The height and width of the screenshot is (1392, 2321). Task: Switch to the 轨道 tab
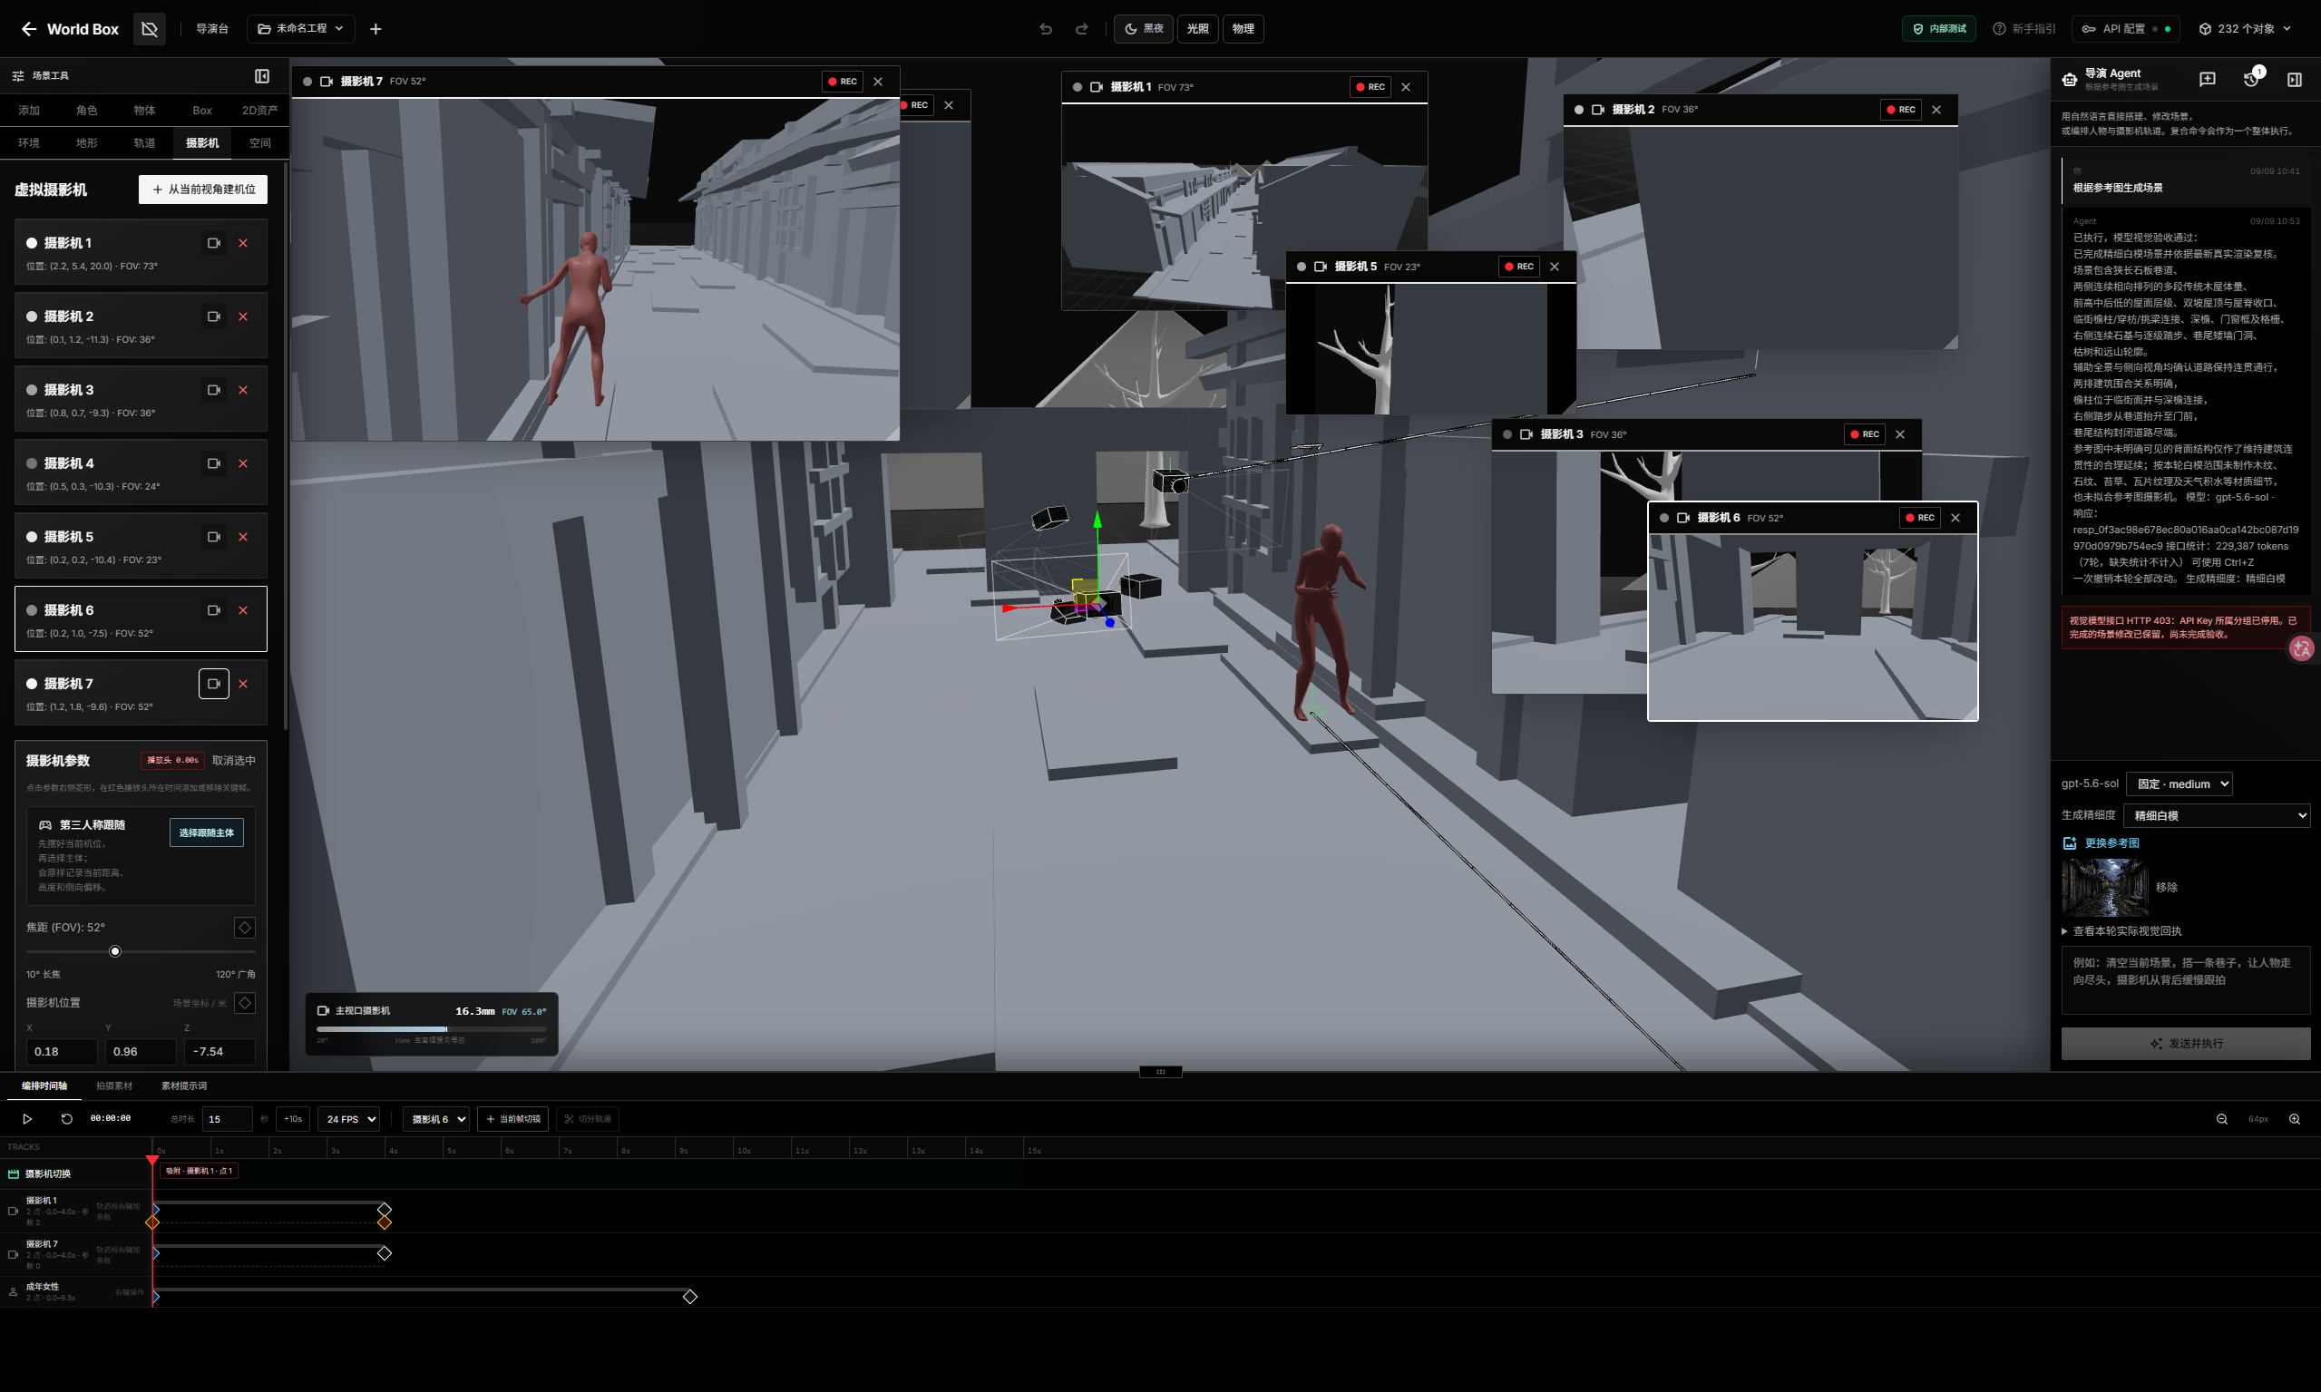pyautogui.click(x=144, y=143)
